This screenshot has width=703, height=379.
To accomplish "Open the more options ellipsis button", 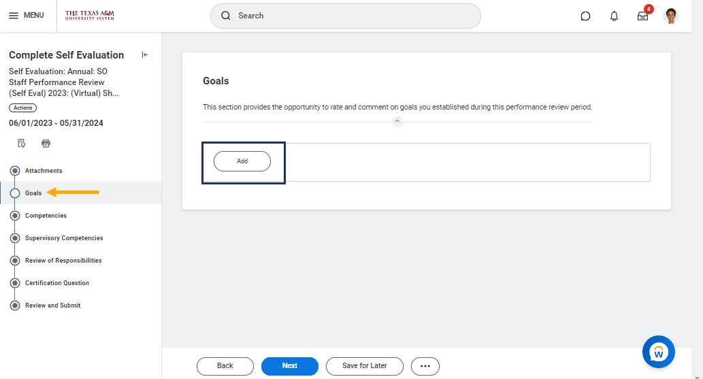I will tap(425, 366).
